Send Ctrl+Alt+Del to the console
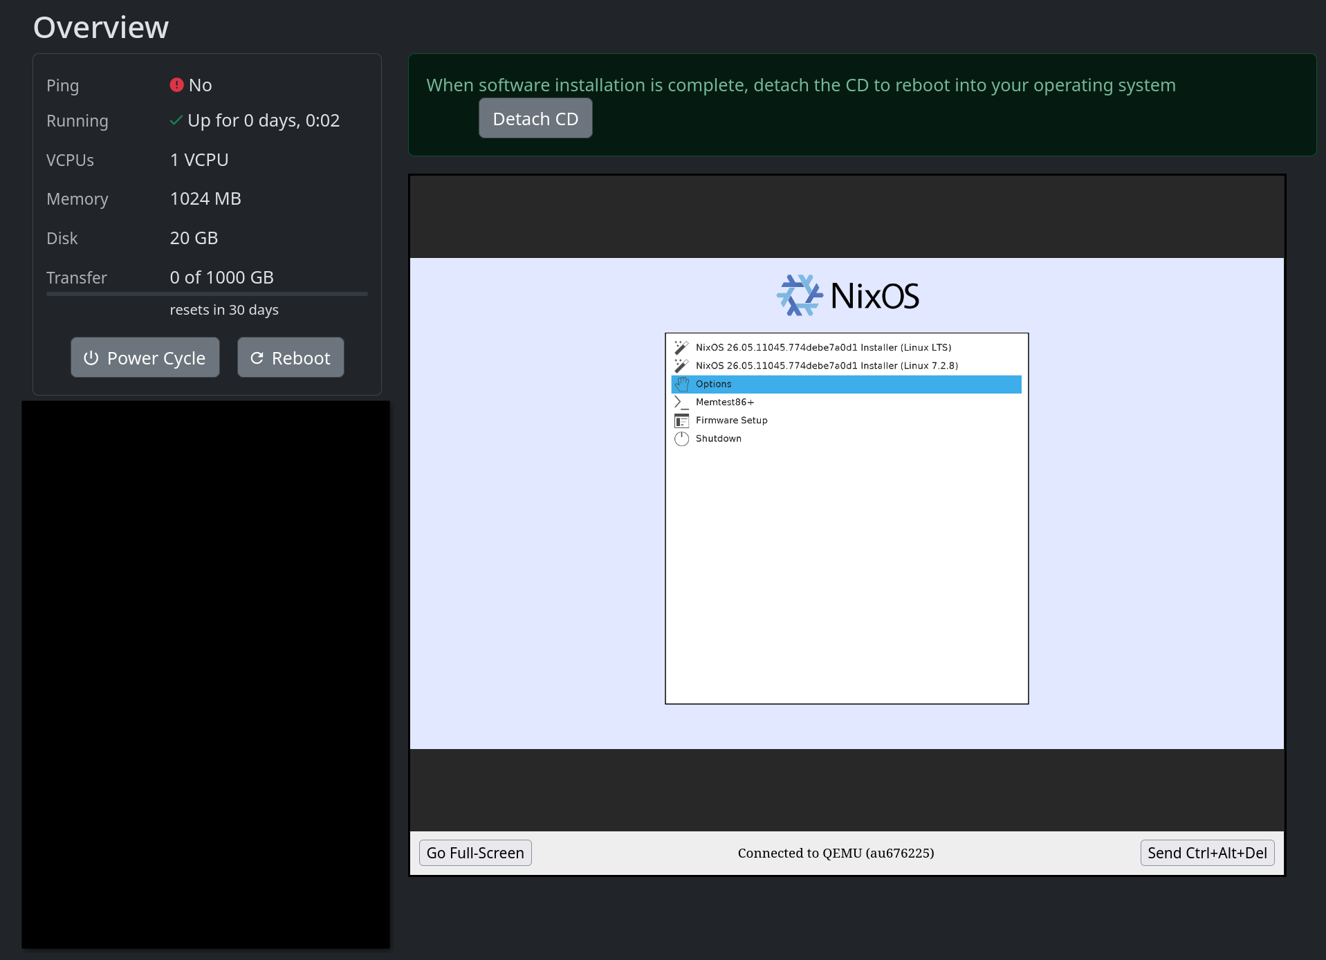Screen dimensions: 1326x960 click(1207, 853)
